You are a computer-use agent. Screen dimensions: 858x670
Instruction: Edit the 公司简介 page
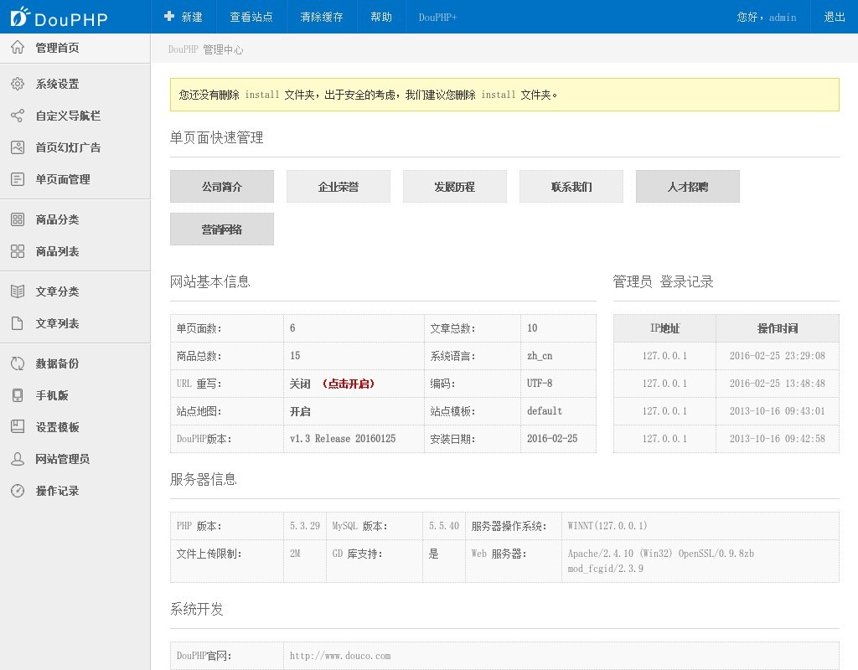pyautogui.click(x=221, y=187)
